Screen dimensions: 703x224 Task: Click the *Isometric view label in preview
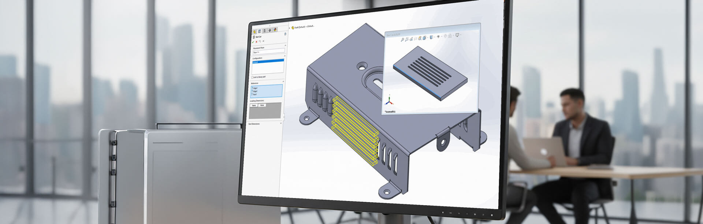coord(390,112)
